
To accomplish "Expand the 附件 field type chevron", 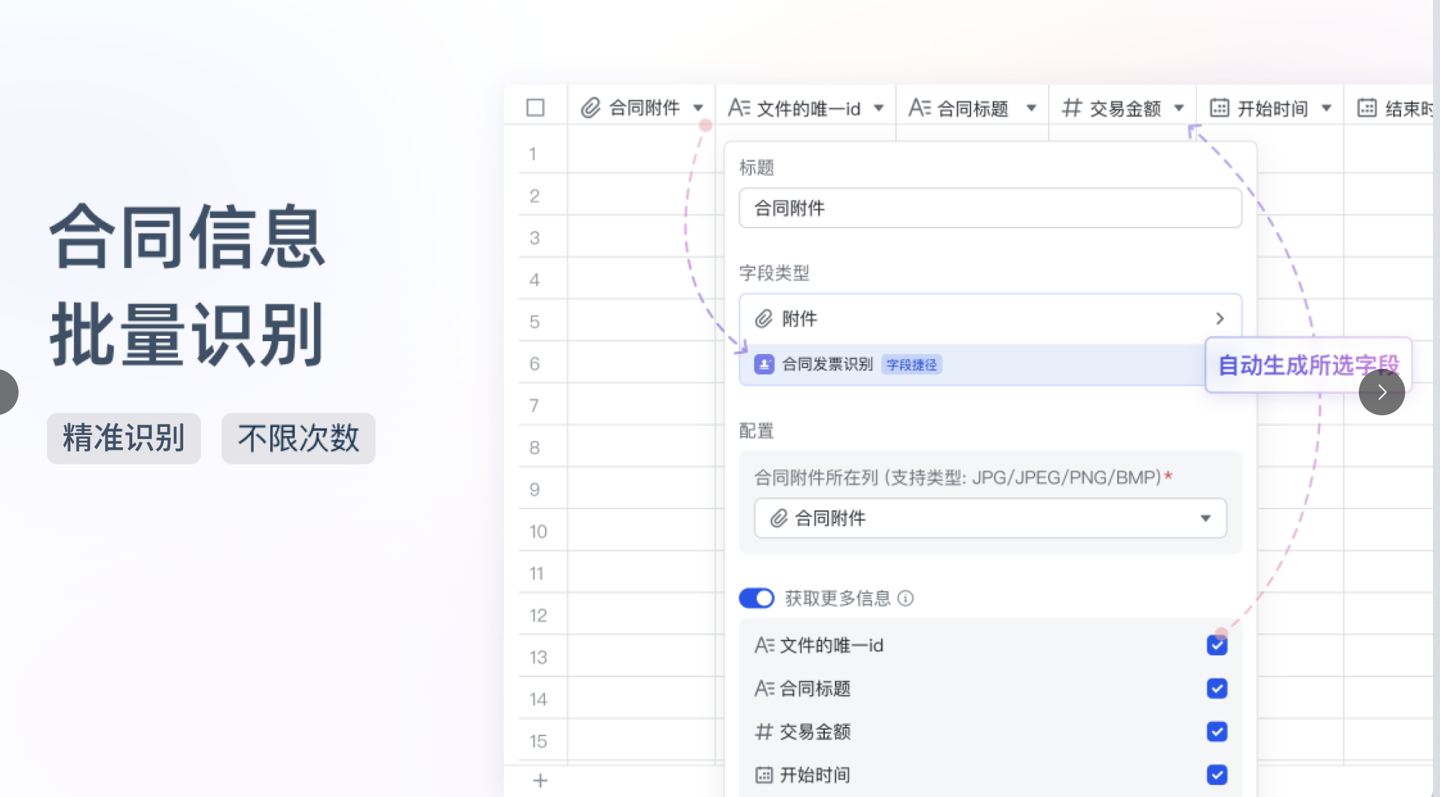I will (x=1220, y=319).
